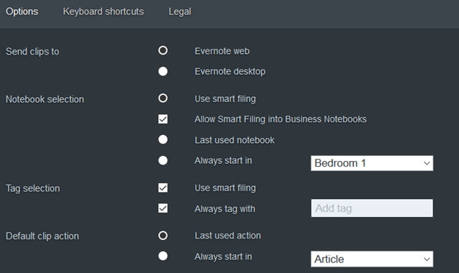Choose Use smart filing under Notebook selection
Viewport: 459px width, 273px height.
click(163, 98)
